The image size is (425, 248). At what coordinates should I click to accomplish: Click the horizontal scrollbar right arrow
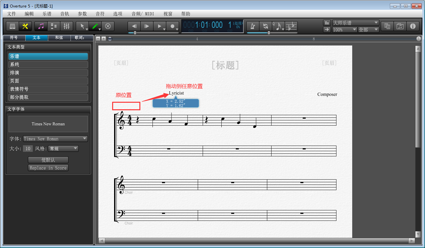tap(412, 241)
